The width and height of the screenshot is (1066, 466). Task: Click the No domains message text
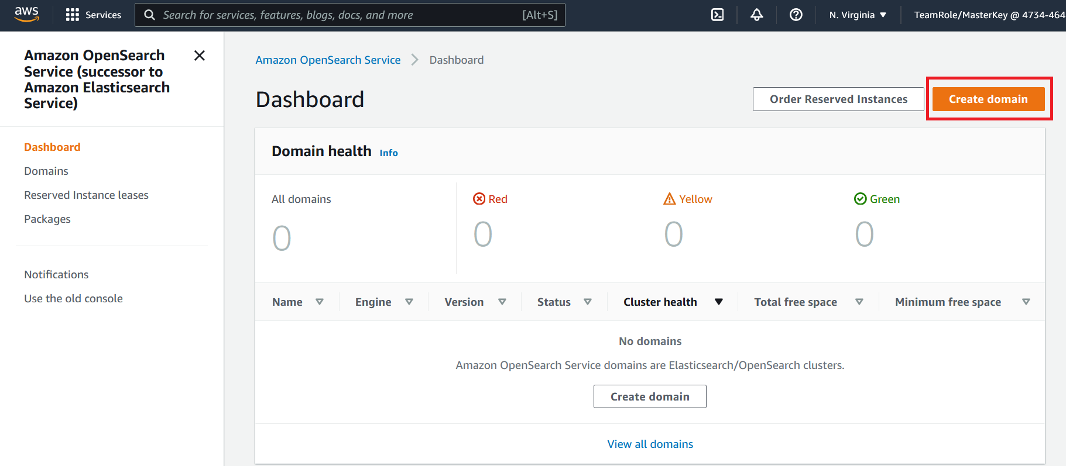650,341
